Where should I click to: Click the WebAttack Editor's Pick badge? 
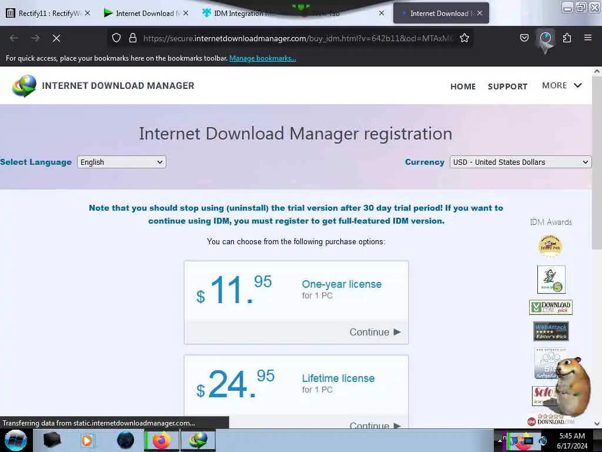pos(551,331)
